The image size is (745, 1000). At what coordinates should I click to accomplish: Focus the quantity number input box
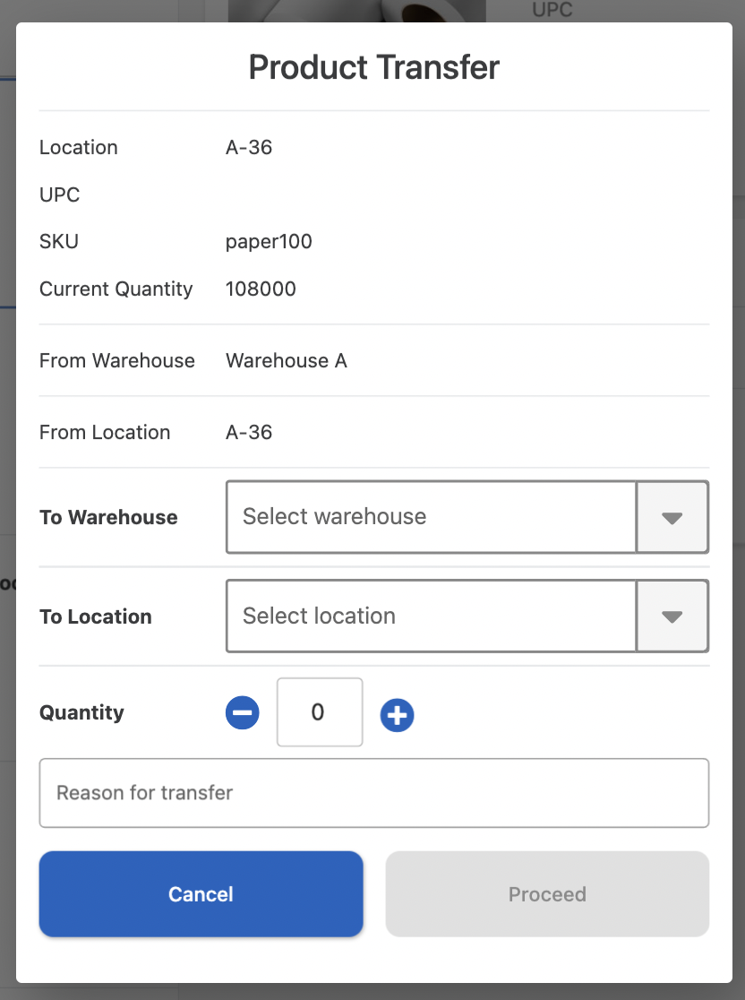[319, 712]
